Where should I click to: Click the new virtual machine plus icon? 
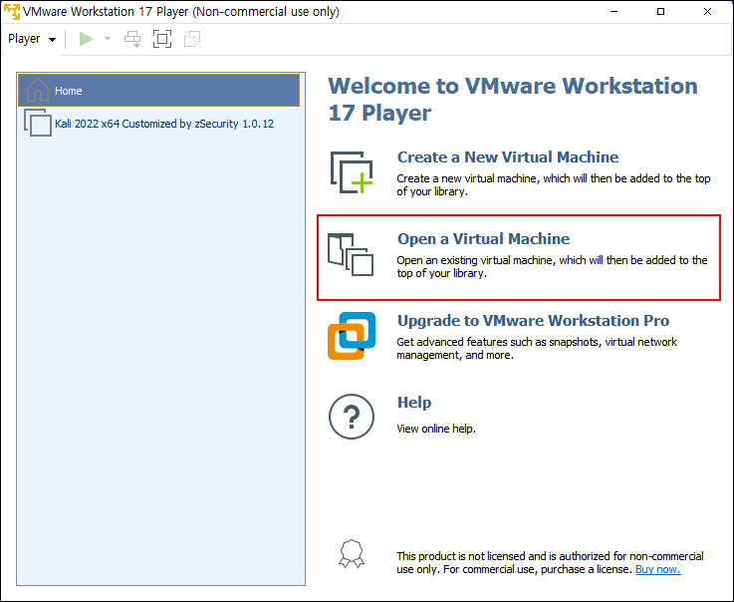click(x=352, y=172)
